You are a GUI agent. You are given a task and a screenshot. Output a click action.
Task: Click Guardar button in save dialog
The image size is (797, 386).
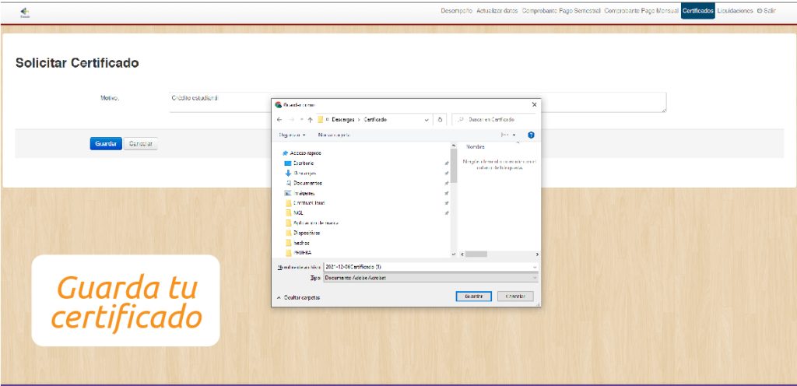(473, 297)
